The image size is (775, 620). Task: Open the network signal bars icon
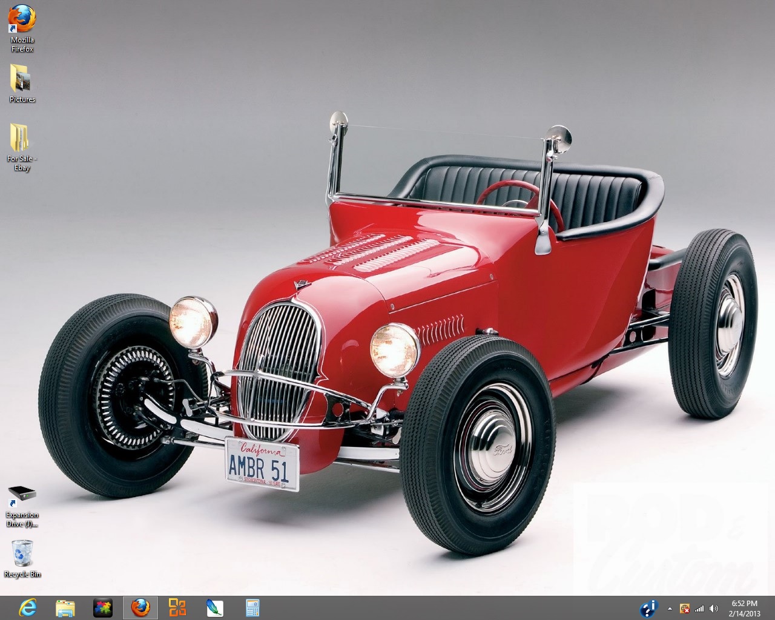click(x=699, y=608)
